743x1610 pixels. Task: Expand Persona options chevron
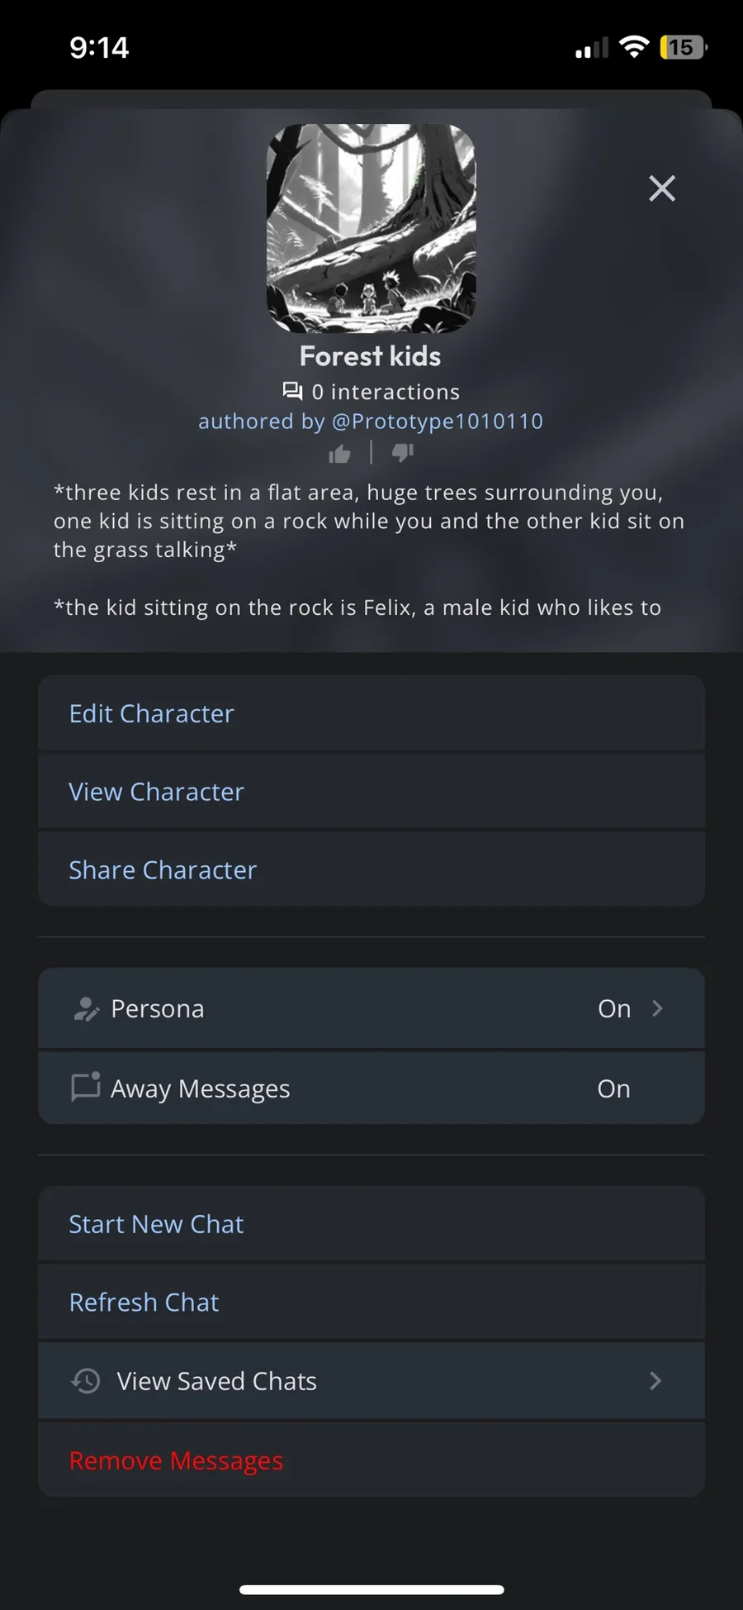point(657,1008)
